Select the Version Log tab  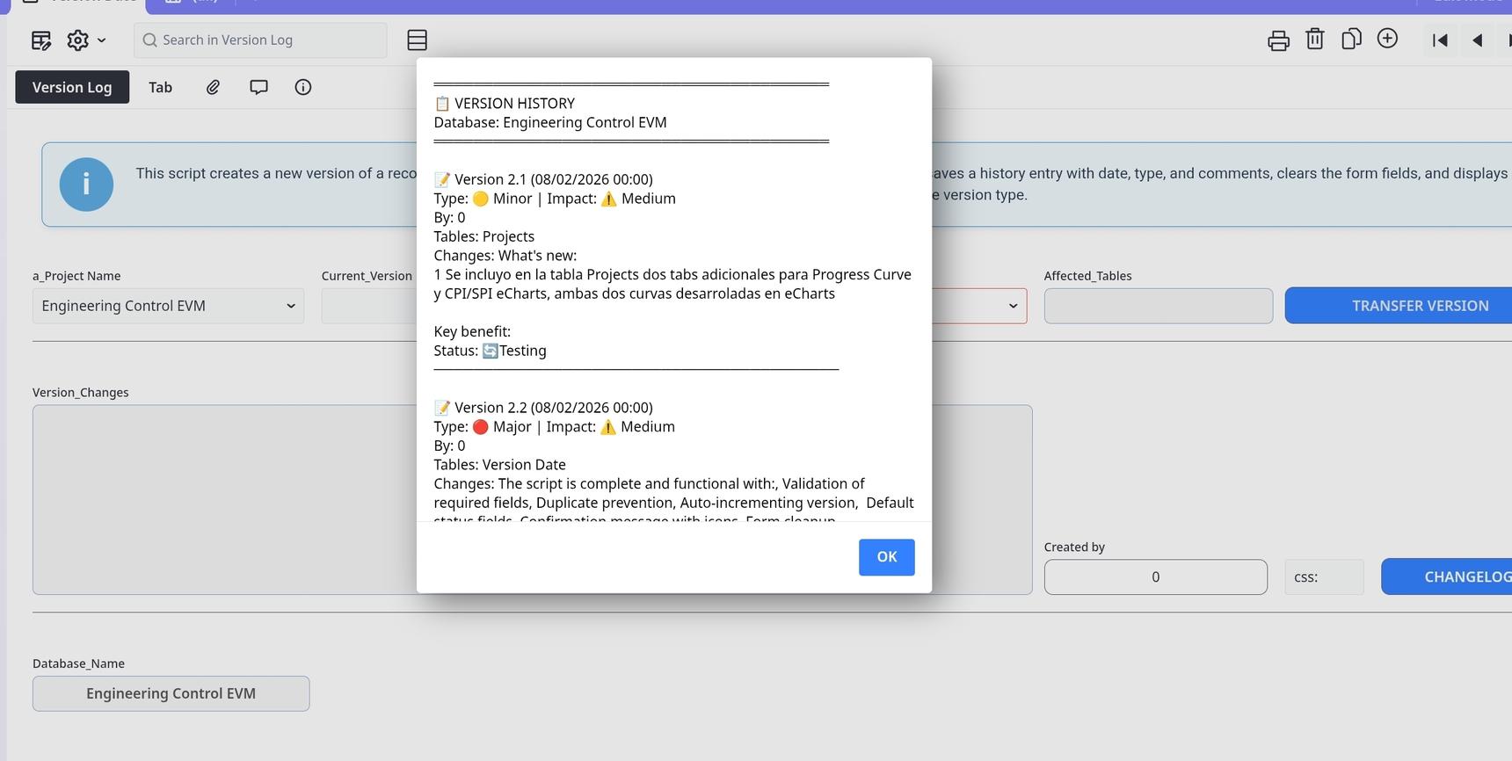pos(72,87)
